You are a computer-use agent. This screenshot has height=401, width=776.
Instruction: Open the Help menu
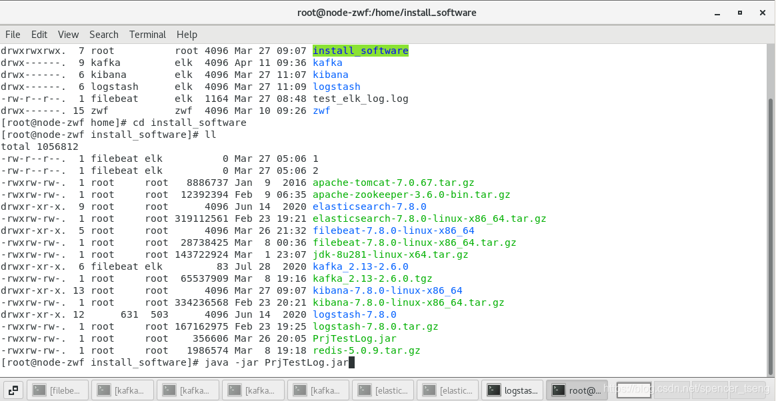click(187, 34)
